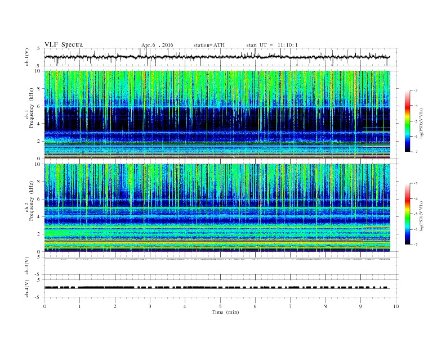Click the "station=ATH" header label
Image resolution: width=446 pixels, height=344 pixels.
tap(209, 45)
